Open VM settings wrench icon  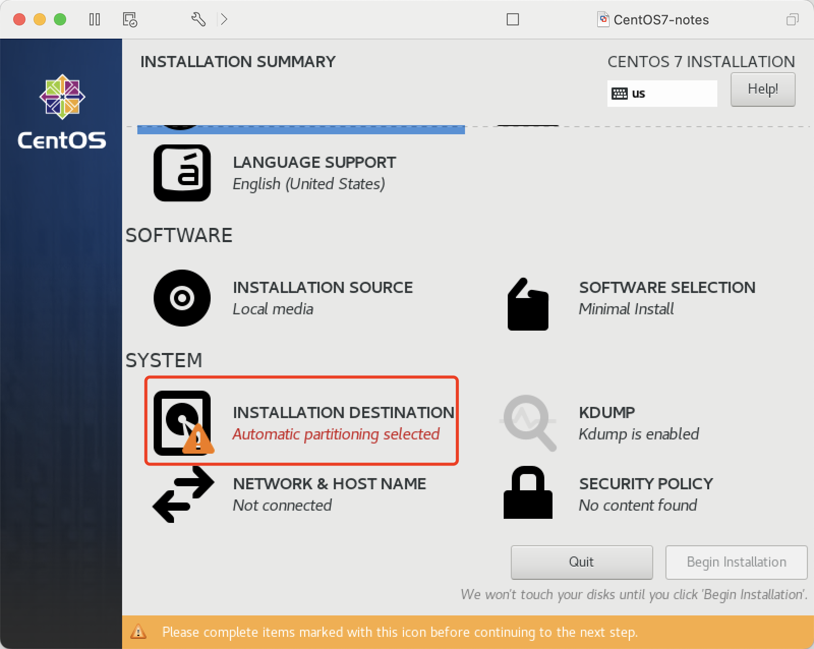[198, 19]
